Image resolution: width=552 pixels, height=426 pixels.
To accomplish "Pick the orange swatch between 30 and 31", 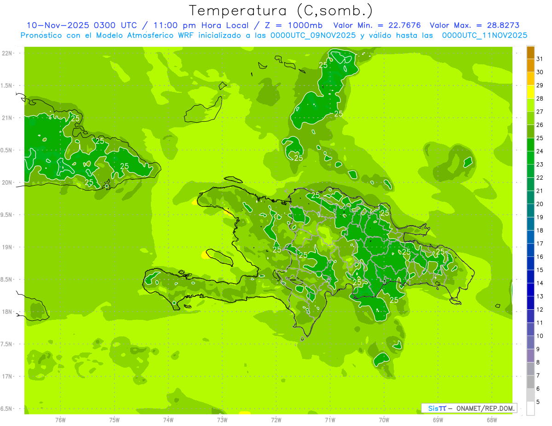I will point(530,66).
